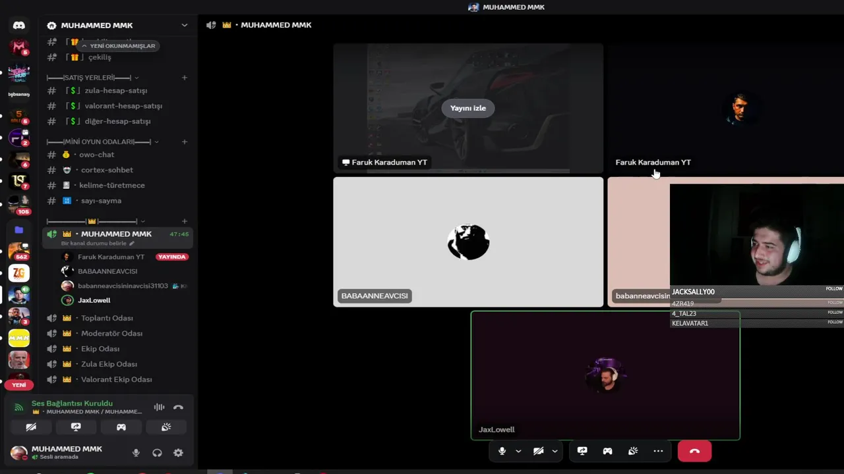Open the ZG server icon

19,273
